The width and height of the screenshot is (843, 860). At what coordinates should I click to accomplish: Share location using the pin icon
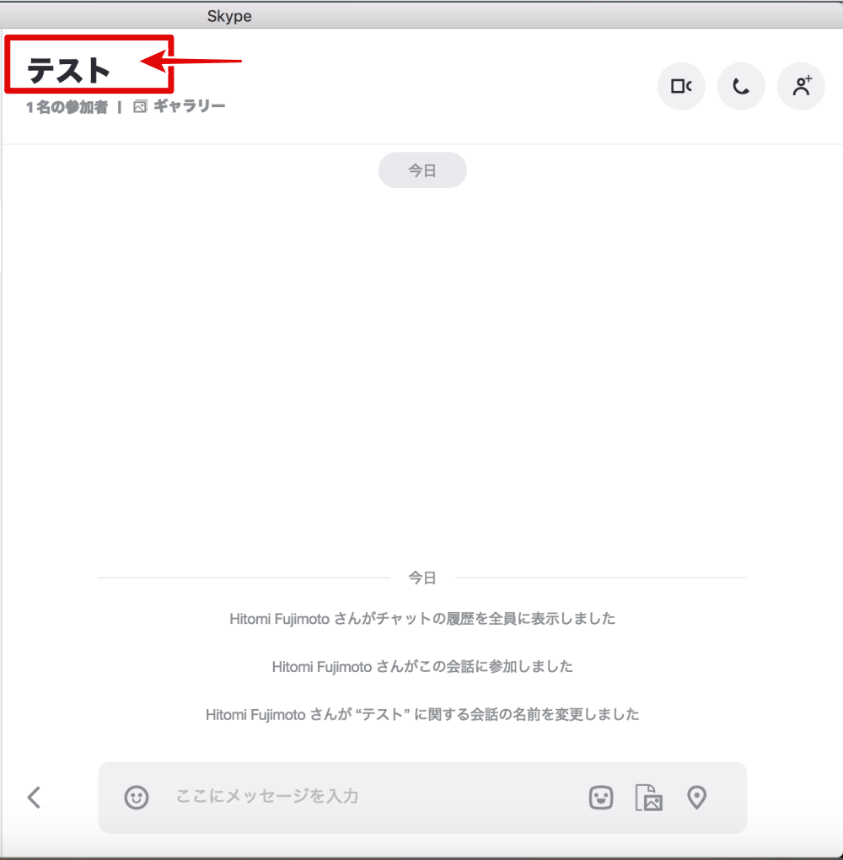(696, 797)
